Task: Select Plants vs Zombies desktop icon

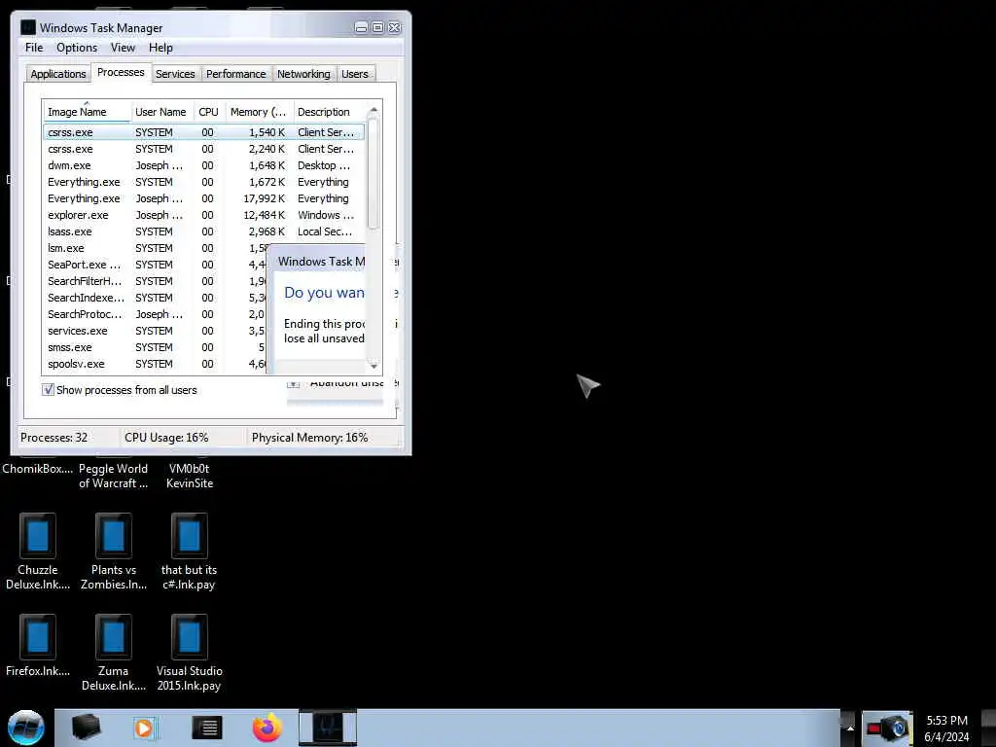Action: [x=113, y=536]
